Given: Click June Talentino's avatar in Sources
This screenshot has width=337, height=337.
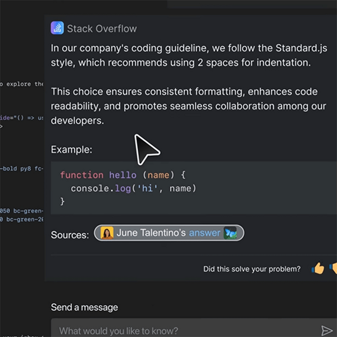Looking at the screenshot, I should pos(107,233).
